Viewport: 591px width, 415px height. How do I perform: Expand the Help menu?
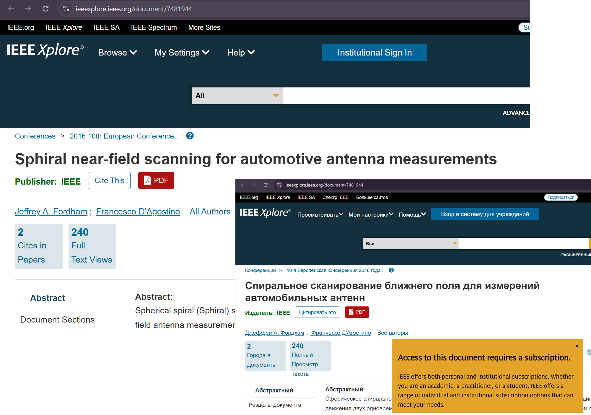241,53
